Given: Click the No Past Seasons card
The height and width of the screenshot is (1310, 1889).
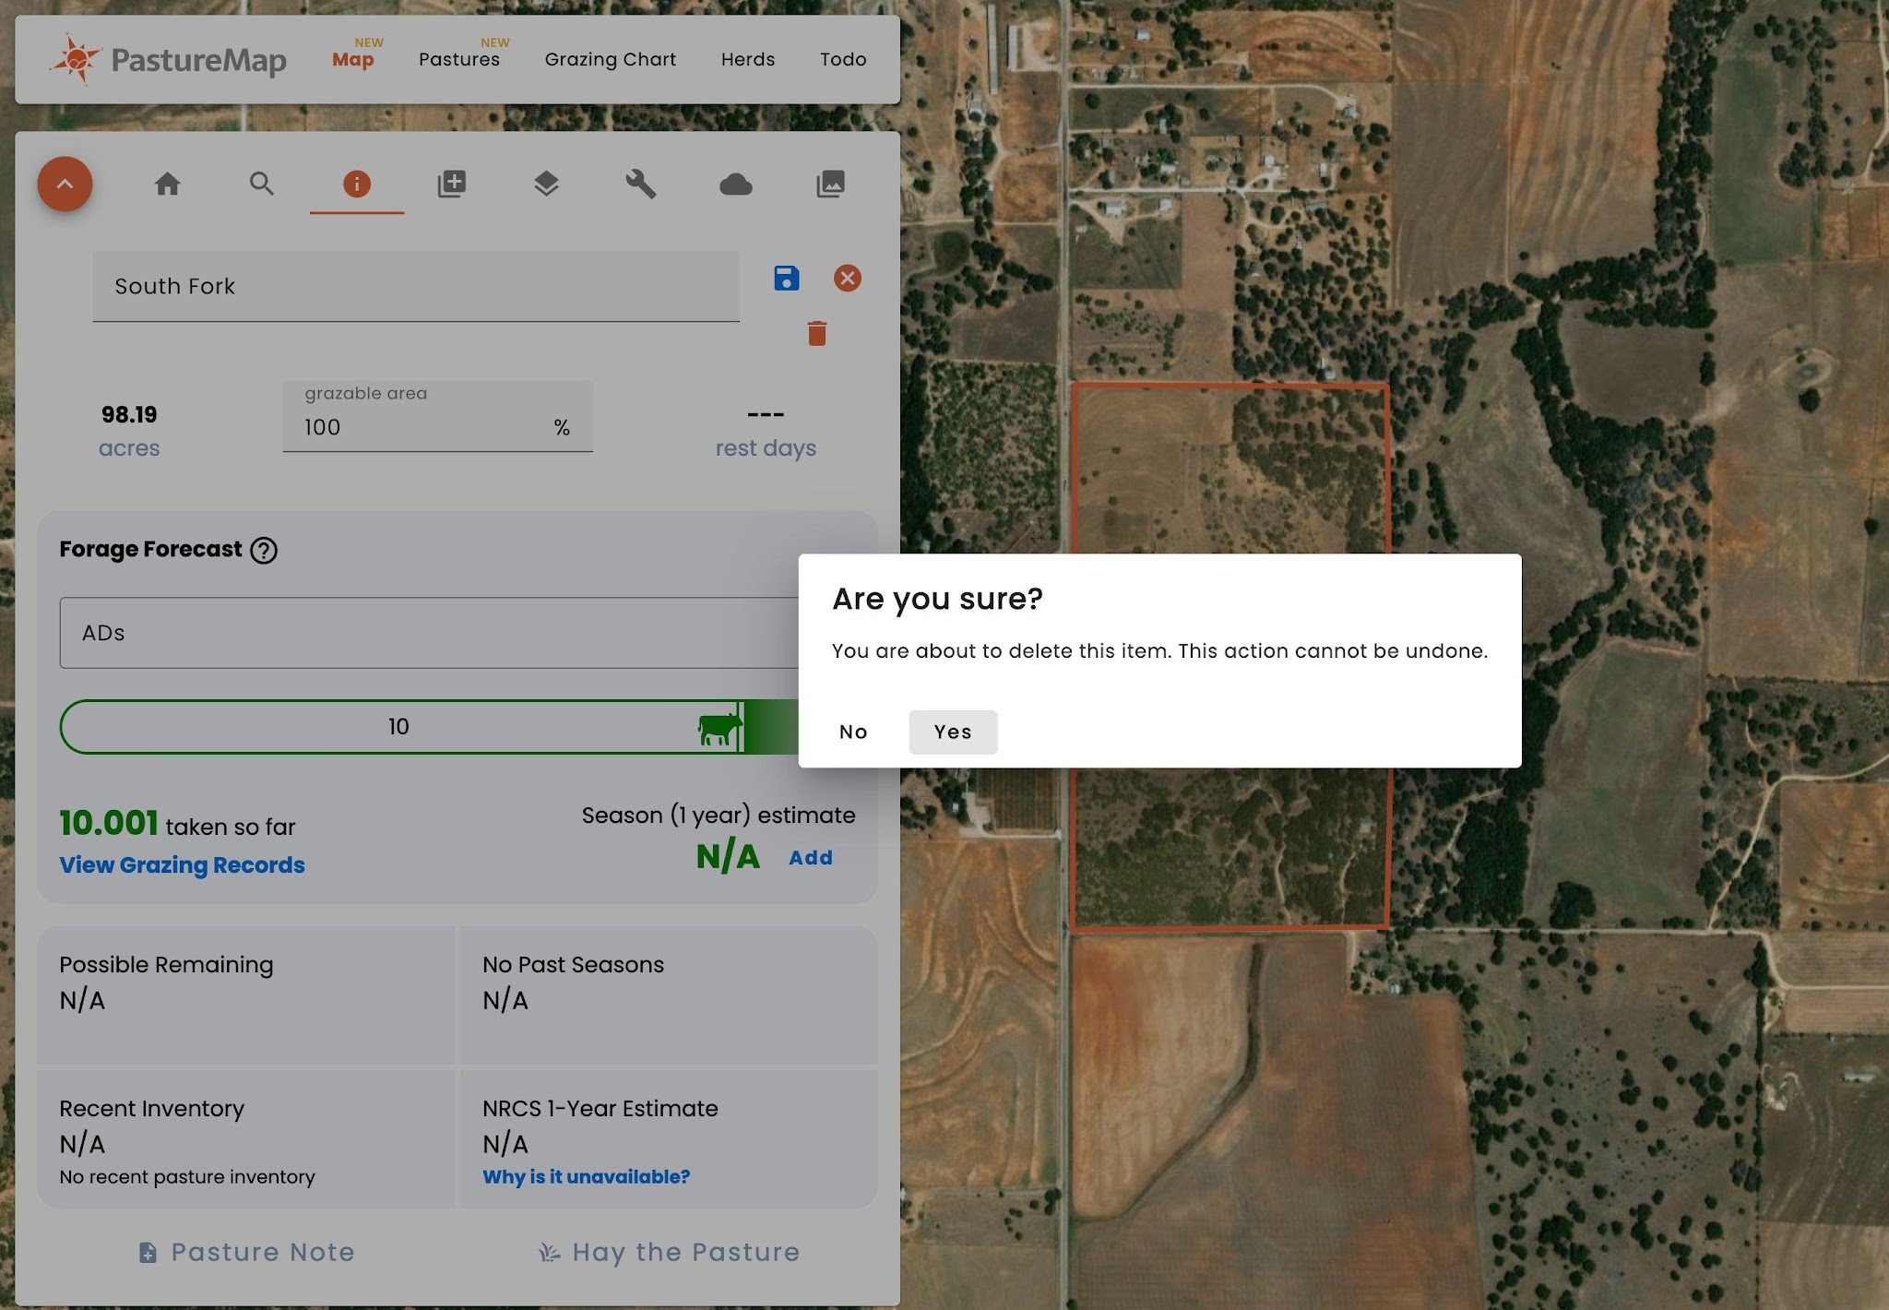Looking at the screenshot, I should 669,995.
